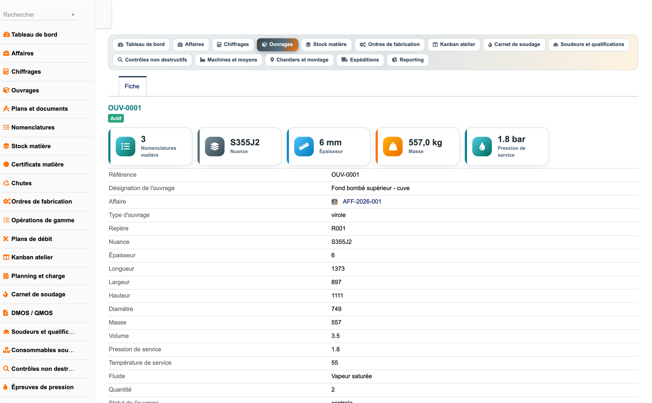The width and height of the screenshot is (652, 403).
Task: Click the Souderus et qualific… helmet icon in sidebar
Action: click(6, 332)
